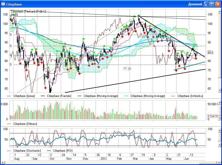
Task: Click the Сбербанк [Tenkan] 27.06.12 header text
Action: pyautogui.click(x=28, y=12)
